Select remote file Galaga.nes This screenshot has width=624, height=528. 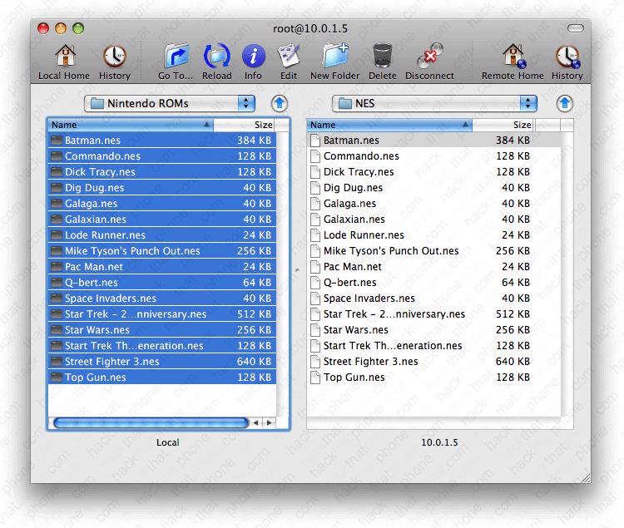[349, 204]
